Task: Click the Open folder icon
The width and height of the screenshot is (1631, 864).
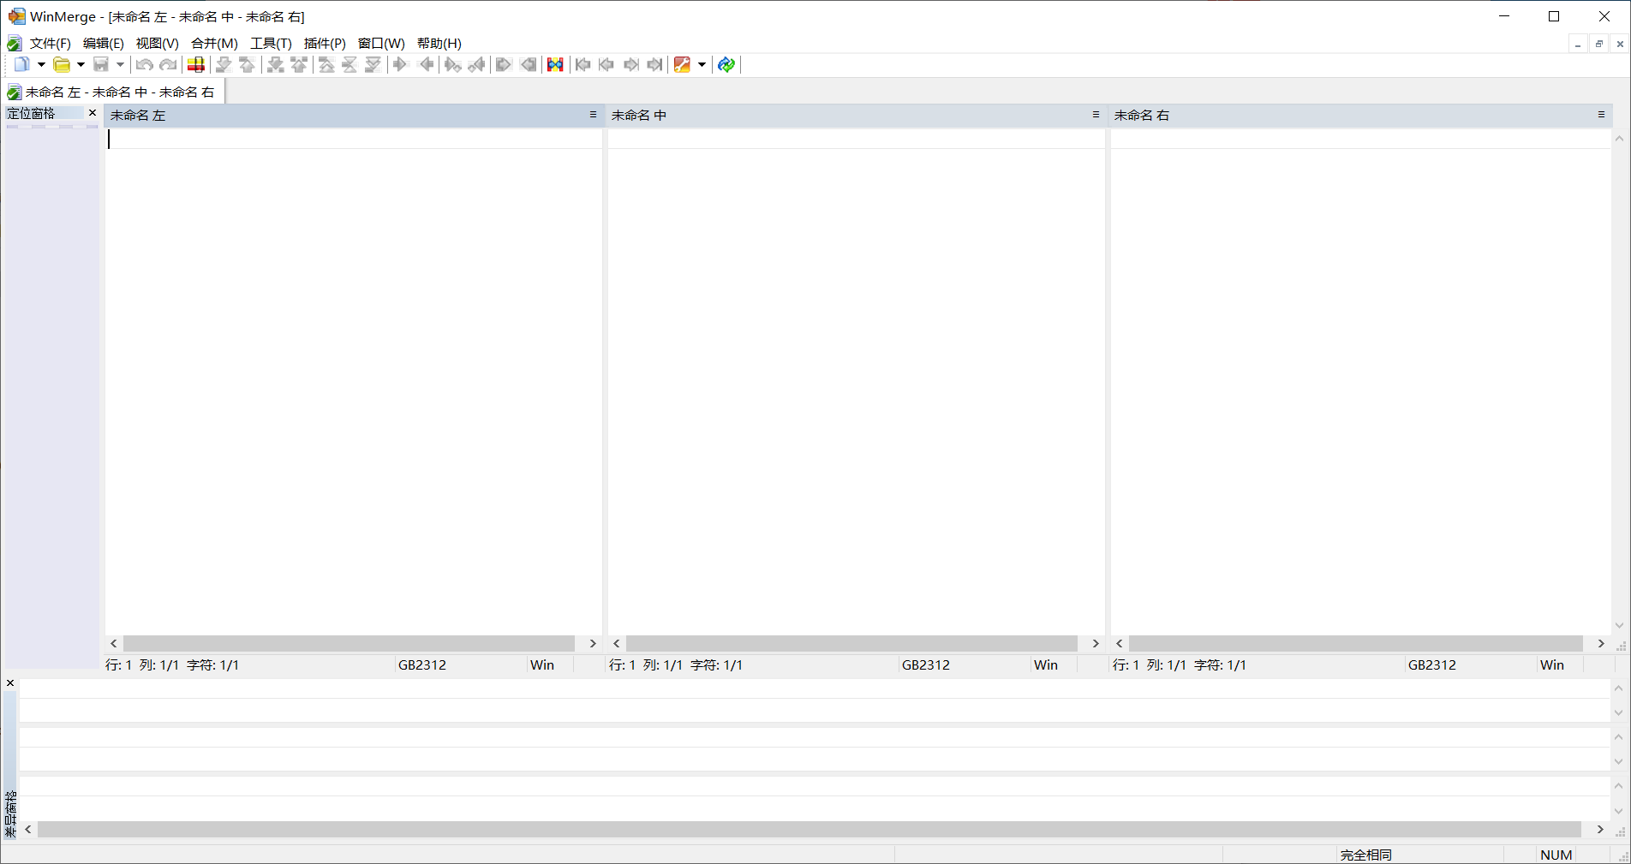Action: tap(62, 64)
